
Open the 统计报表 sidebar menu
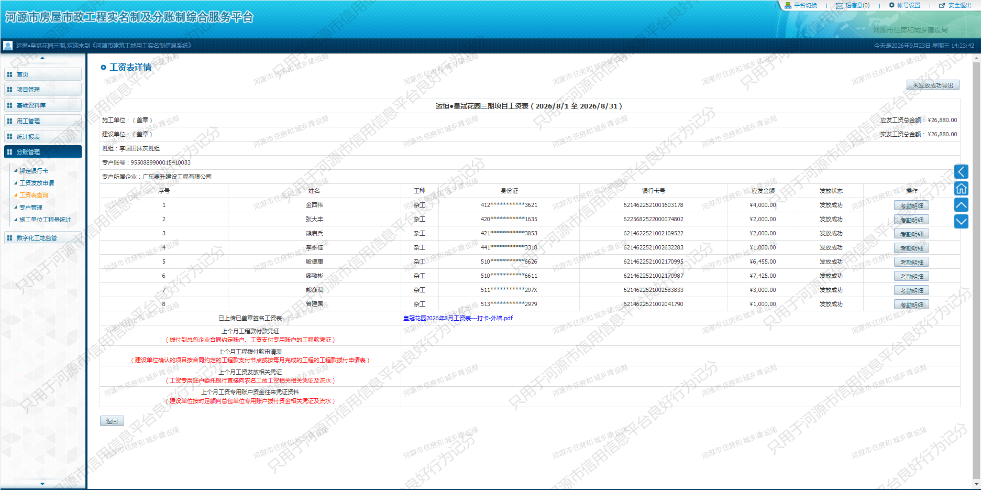[x=43, y=137]
